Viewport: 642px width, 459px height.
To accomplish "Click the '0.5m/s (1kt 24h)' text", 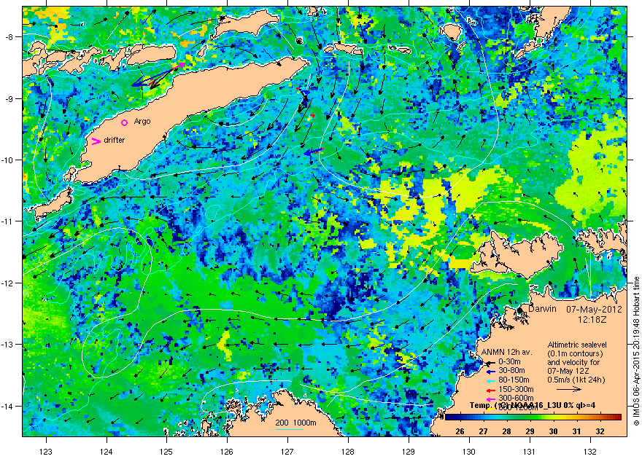I will [576, 380].
